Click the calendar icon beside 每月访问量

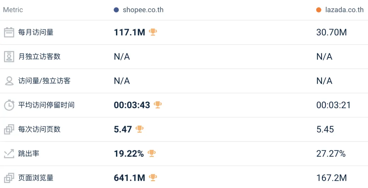(x=9, y=32)
